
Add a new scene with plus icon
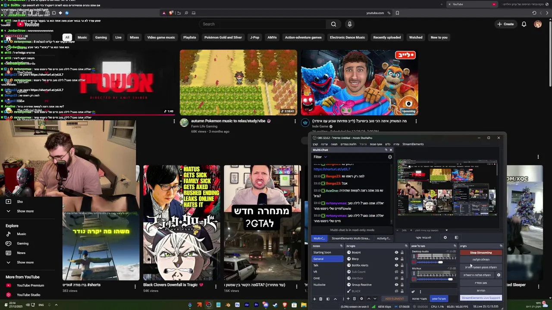pyautogui.click(x=314, y=299)
